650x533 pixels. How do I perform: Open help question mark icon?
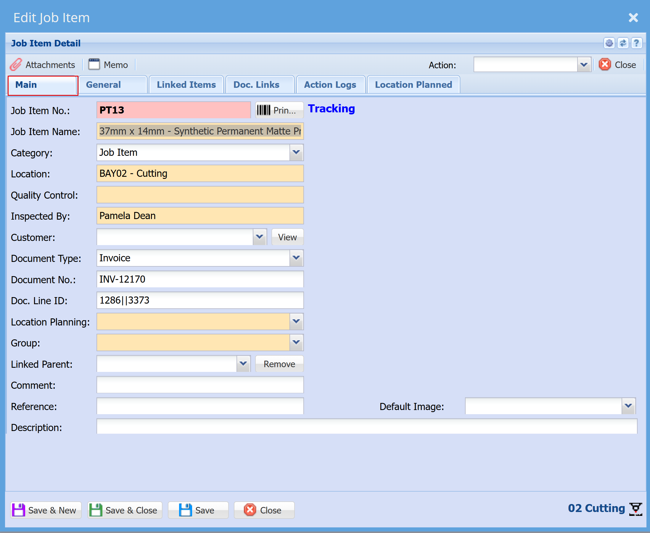(636, 43)
